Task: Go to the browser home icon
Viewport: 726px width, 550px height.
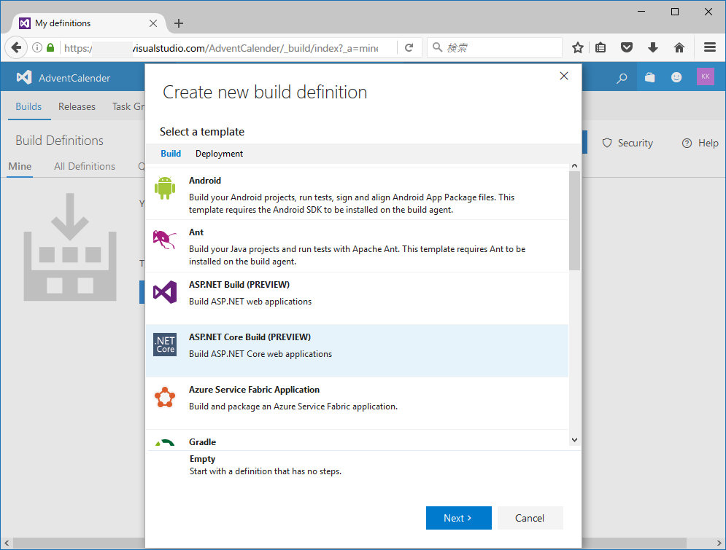Action: coord(679,47)
